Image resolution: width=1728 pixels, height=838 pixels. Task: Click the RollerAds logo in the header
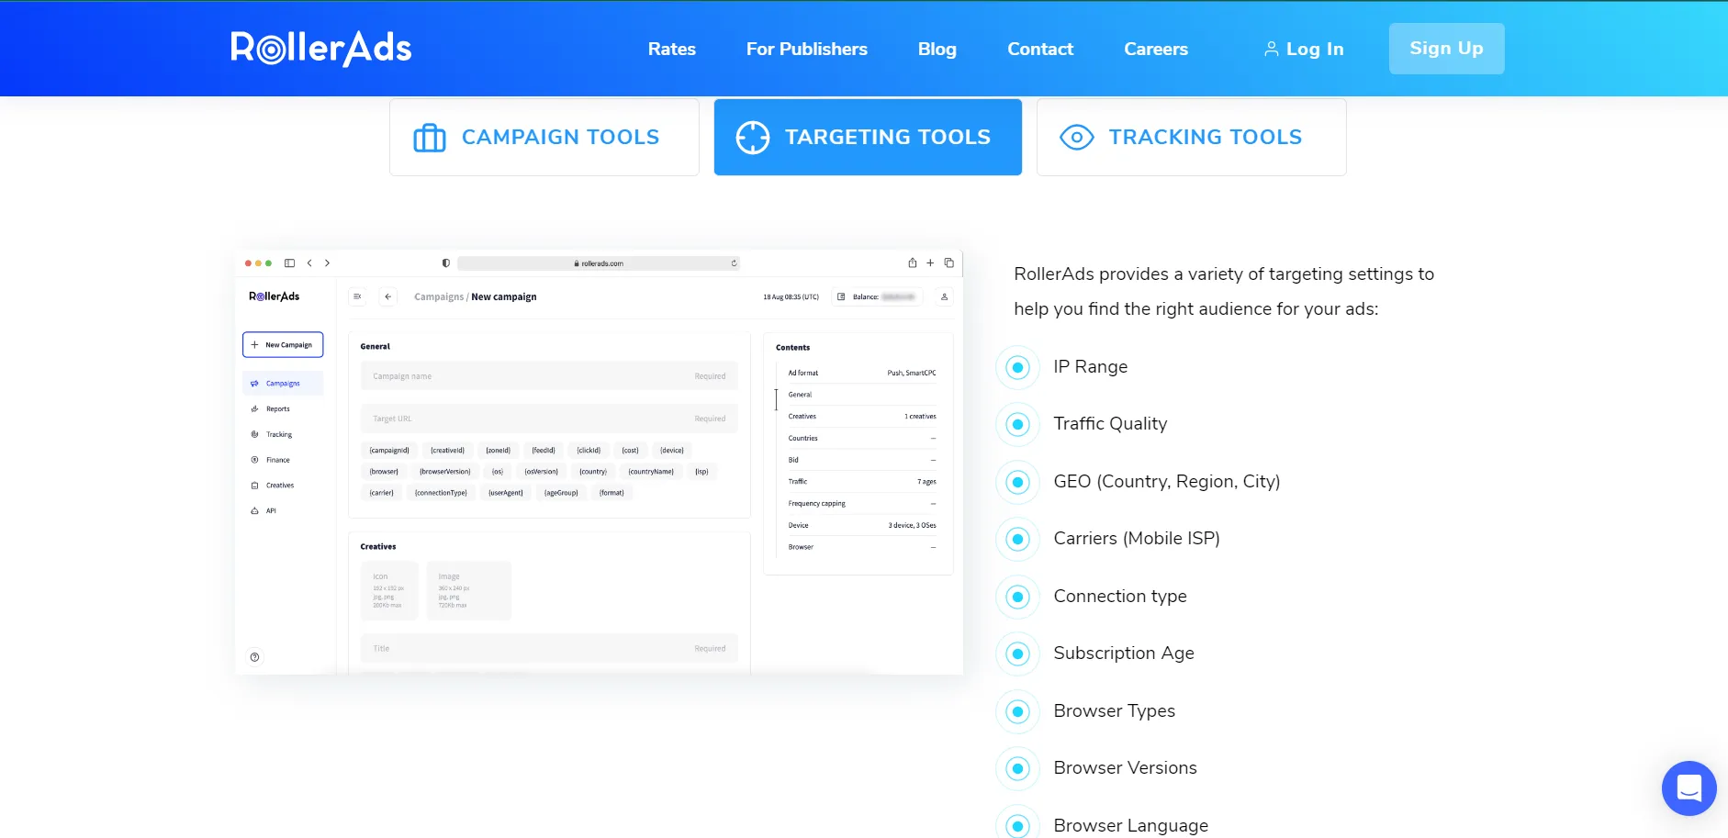click(320, 49)
